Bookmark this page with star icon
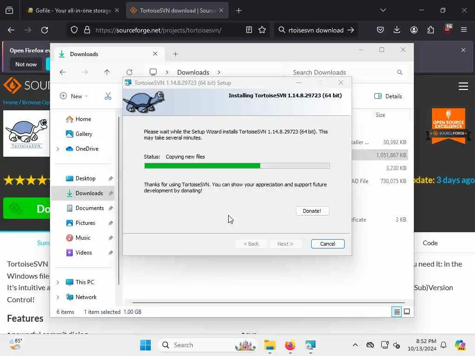 tap(262, 30)
